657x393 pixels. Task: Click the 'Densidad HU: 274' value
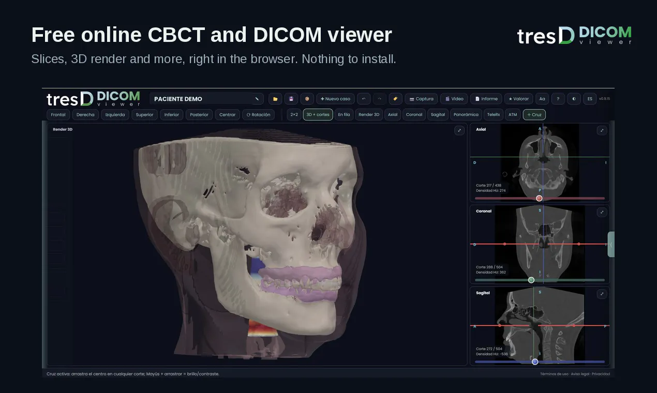[x=491, y=191]
